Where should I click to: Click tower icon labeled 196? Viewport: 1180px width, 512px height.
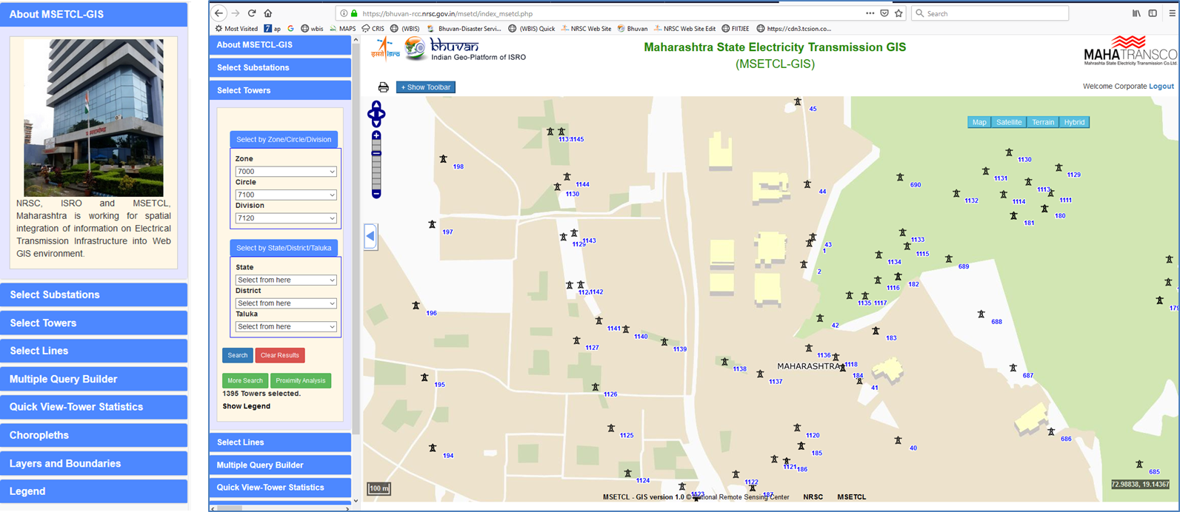point(416,306)
